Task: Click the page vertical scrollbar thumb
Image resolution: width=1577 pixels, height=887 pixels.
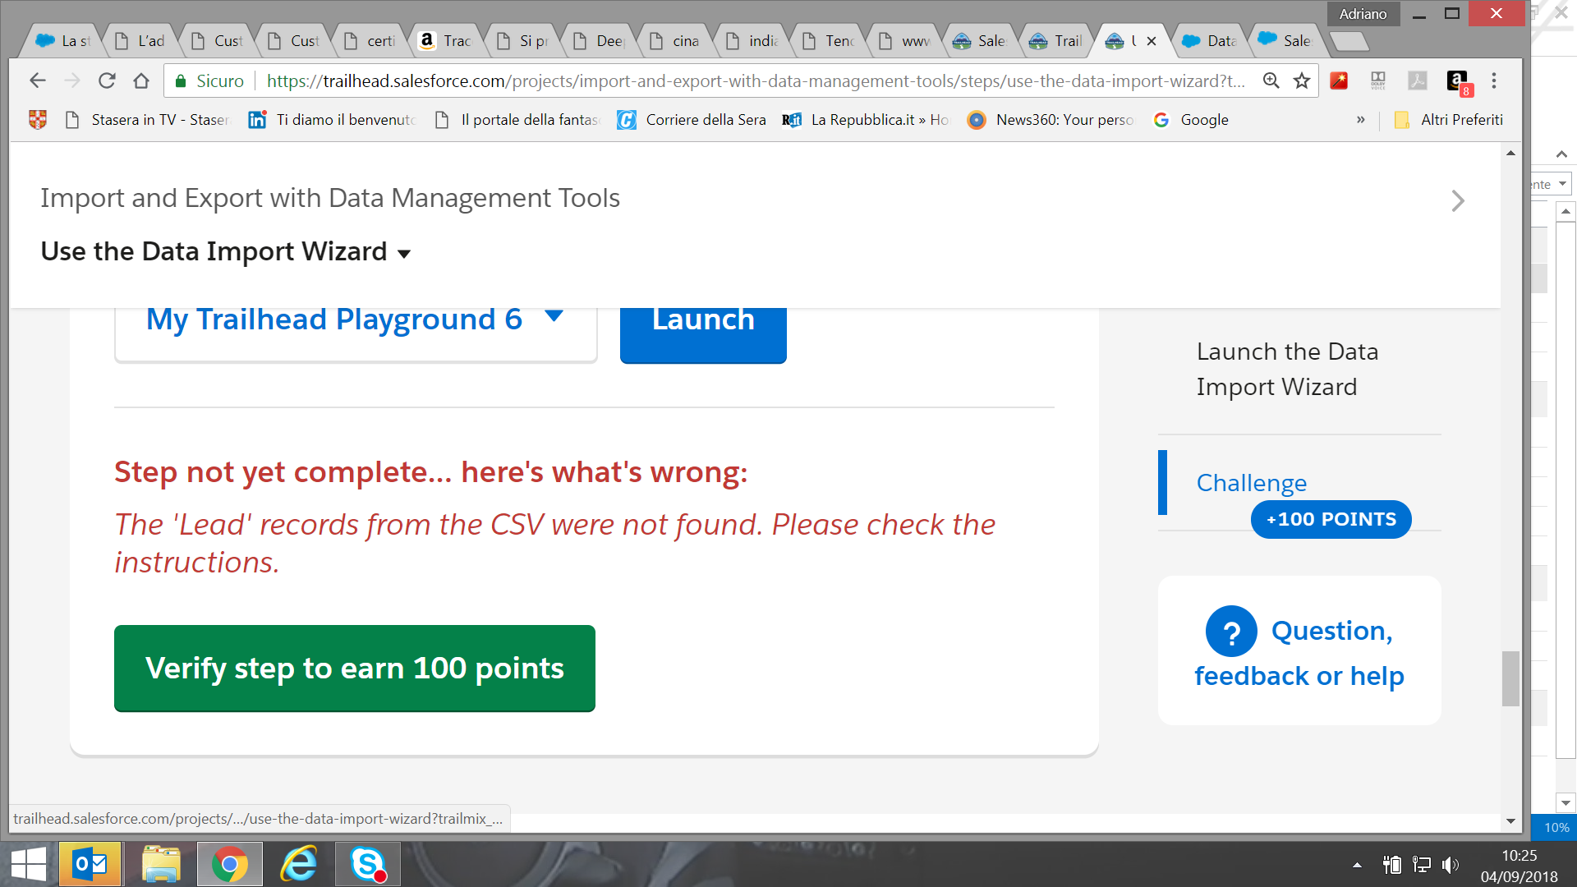Action: 1510,678
